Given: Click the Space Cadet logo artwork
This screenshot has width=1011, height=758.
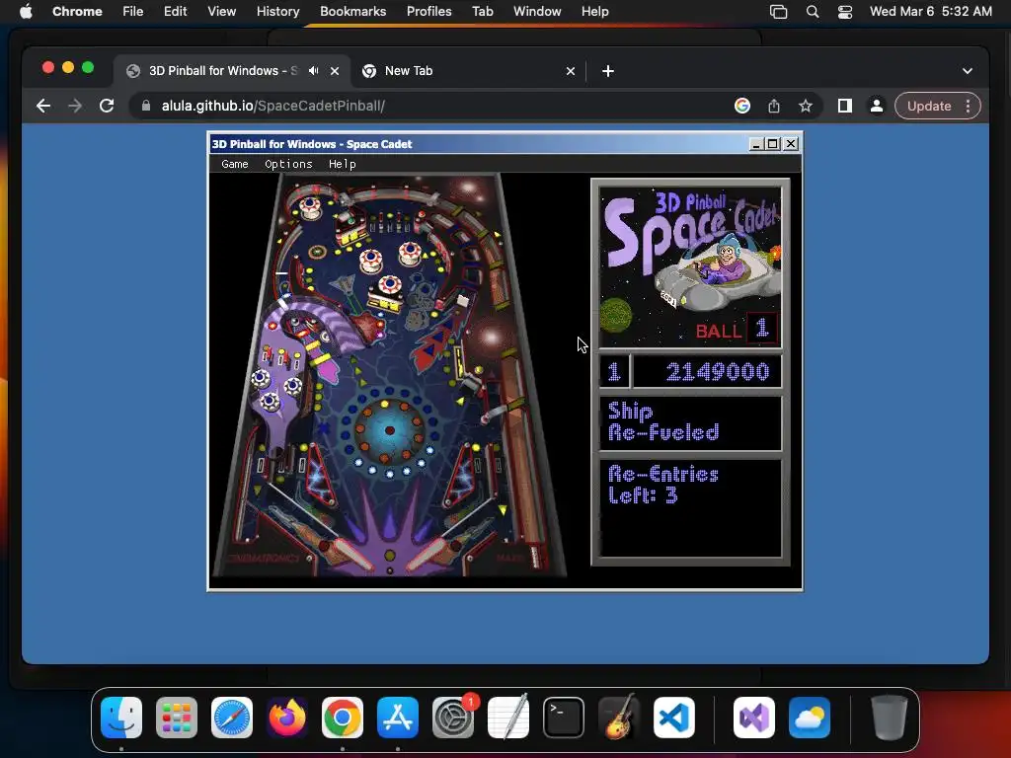Looking at the screenshot, I should pos(690,267).
